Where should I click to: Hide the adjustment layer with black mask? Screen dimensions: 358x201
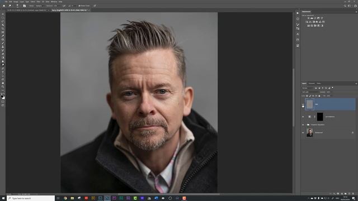[x=303, y=117]
